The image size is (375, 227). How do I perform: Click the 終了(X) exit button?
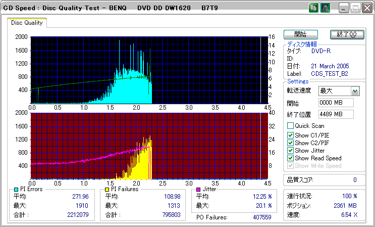347,34
